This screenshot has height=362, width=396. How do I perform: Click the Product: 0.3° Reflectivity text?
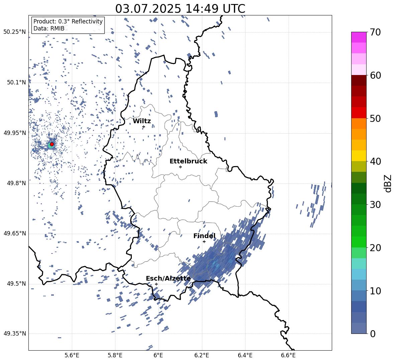coord(68,21)
